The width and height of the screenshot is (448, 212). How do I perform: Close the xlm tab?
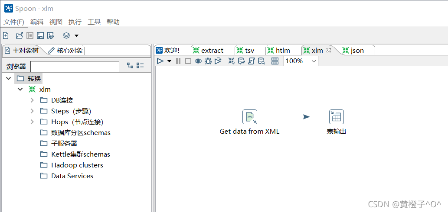click(x=329, y=50)
